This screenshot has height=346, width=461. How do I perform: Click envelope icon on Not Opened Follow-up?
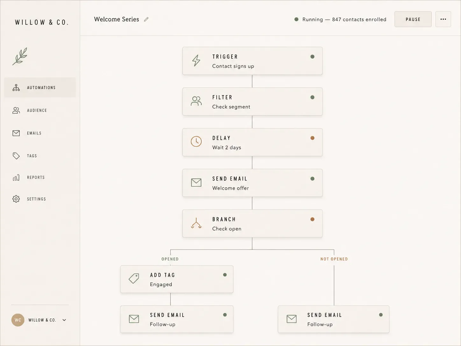[291, 319]
